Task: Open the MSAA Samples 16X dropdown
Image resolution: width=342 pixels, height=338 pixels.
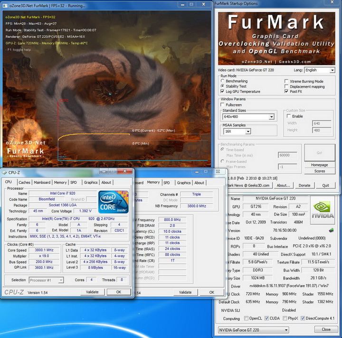Action: coord(237,131)
